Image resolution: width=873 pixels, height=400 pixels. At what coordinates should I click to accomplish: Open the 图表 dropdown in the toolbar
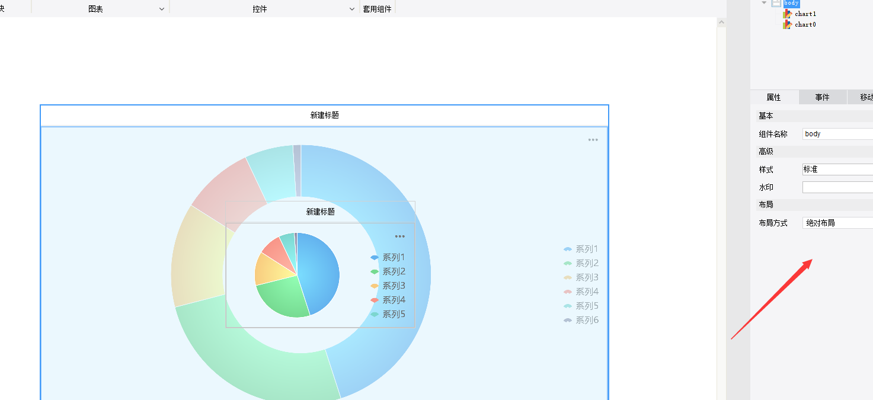162,9
